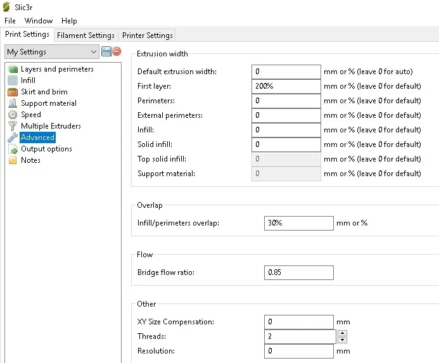This screenshot has width=439, height=363.
Task: Click the Advanced wrench icon
Action: coord(13,137)
